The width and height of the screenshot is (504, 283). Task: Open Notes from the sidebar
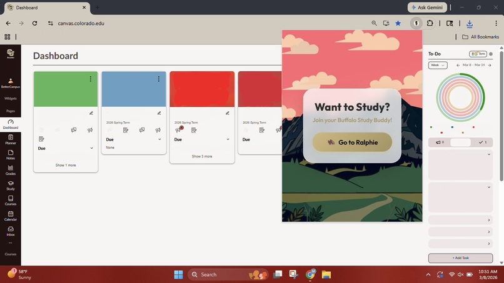pyautogui.click(x=11, y=155)
